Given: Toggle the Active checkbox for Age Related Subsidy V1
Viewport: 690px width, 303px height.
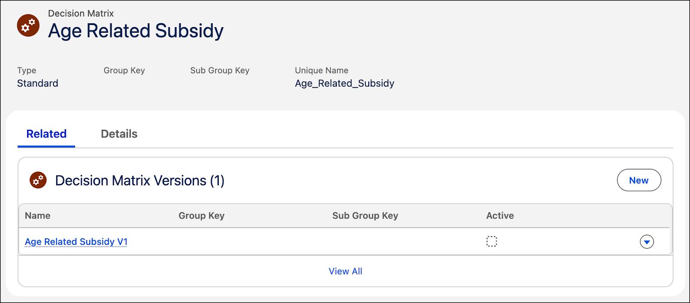Looking at the screenshot, I should coord(492,241).
